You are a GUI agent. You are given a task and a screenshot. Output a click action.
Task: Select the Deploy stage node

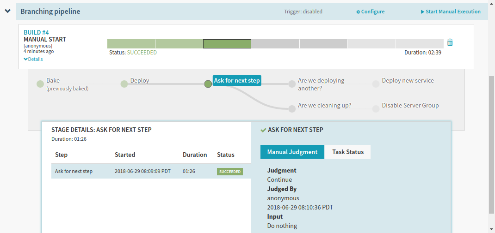click(124, 84)
